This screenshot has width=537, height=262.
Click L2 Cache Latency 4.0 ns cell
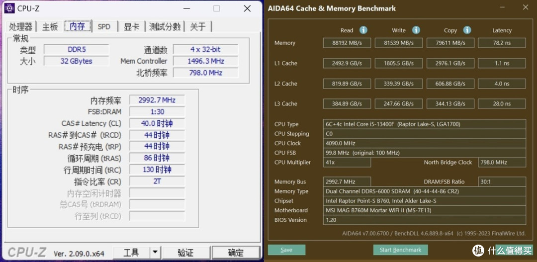click(502, 84)
